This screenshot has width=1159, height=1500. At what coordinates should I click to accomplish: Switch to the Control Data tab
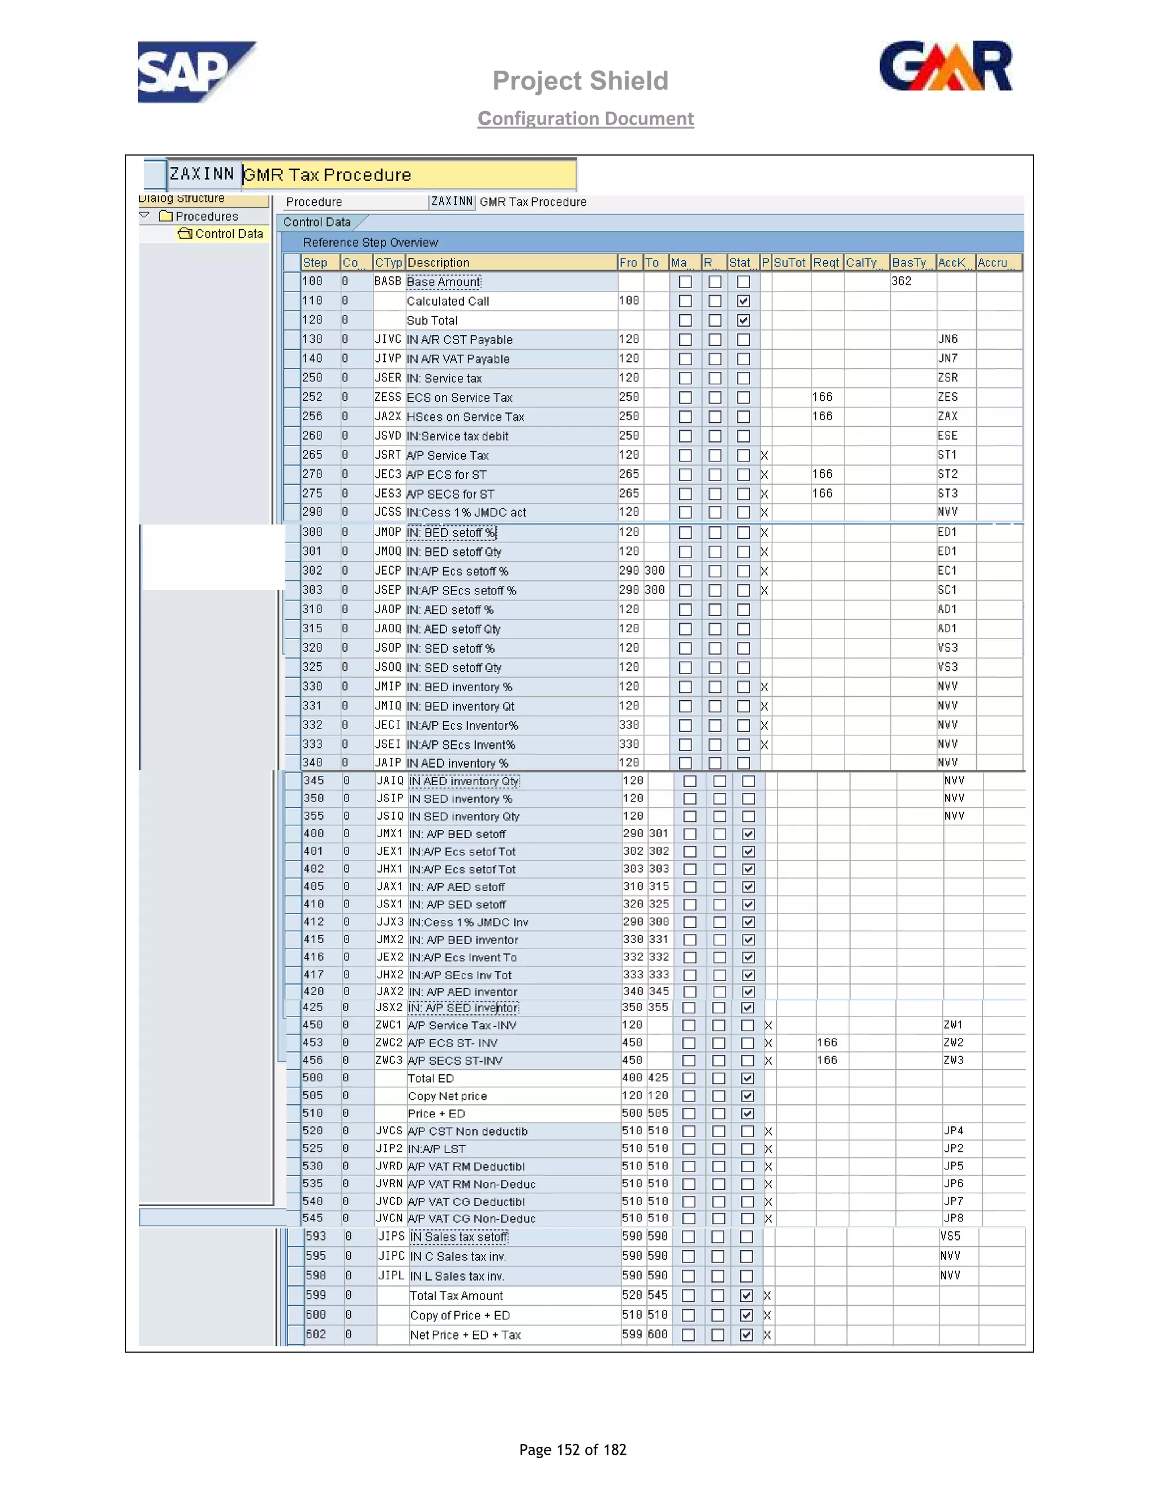(x=317, y=222)
